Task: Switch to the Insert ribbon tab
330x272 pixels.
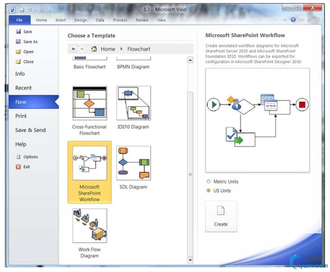Action: [61, 20]
